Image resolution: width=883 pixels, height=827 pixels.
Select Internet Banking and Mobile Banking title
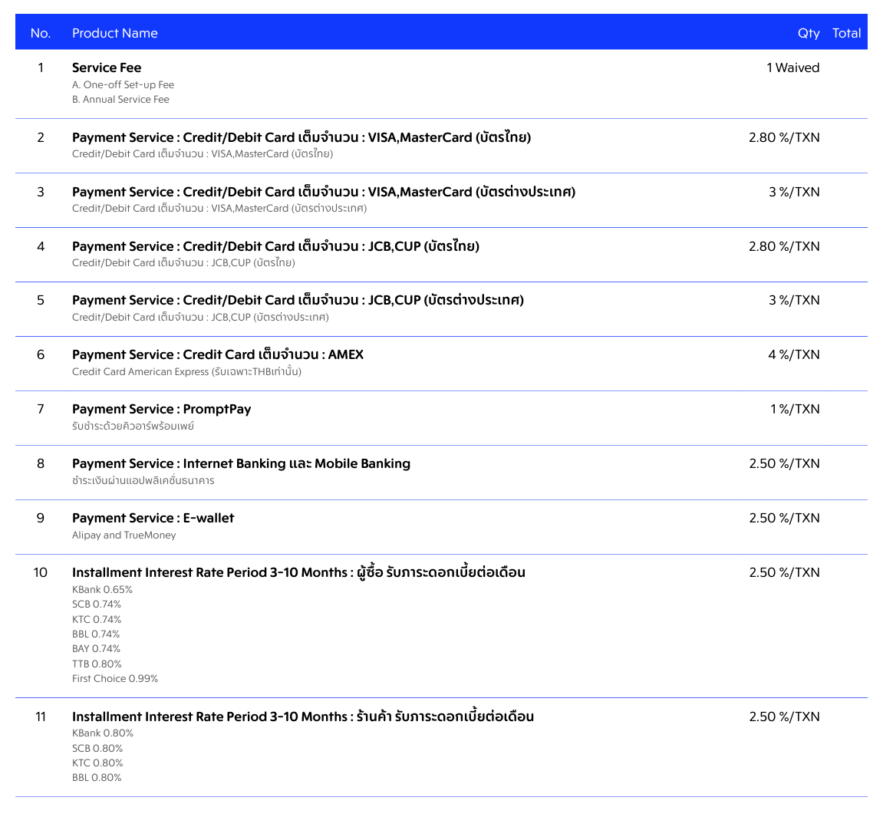[x=241, y=463]
